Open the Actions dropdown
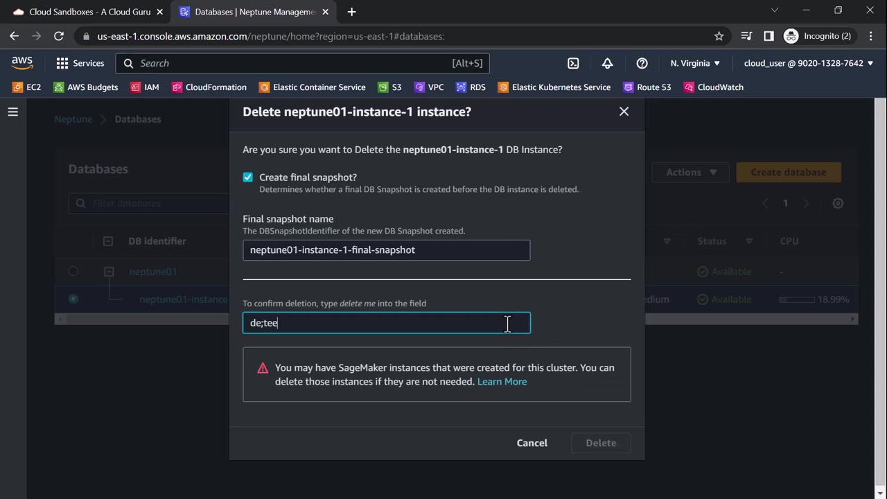Screen dimensions: 887x499 (690, 173)
